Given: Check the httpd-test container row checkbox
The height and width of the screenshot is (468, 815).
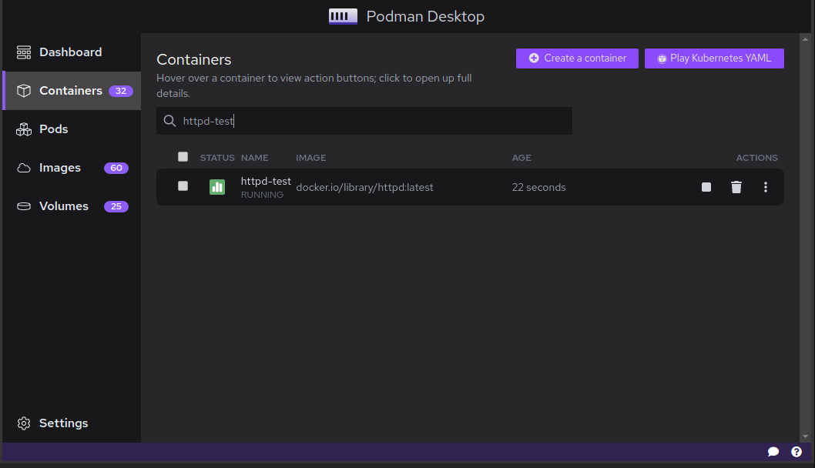Looking at the screenshot, I should point(183,186).
